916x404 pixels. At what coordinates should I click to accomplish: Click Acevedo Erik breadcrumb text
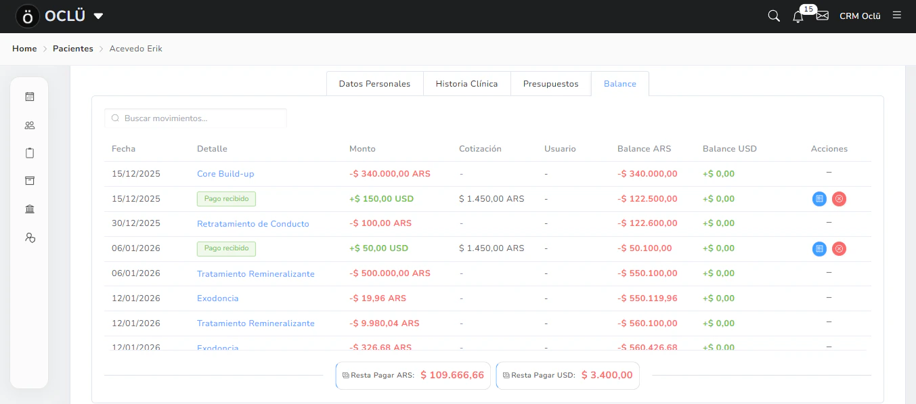click(x=135, y=49)
